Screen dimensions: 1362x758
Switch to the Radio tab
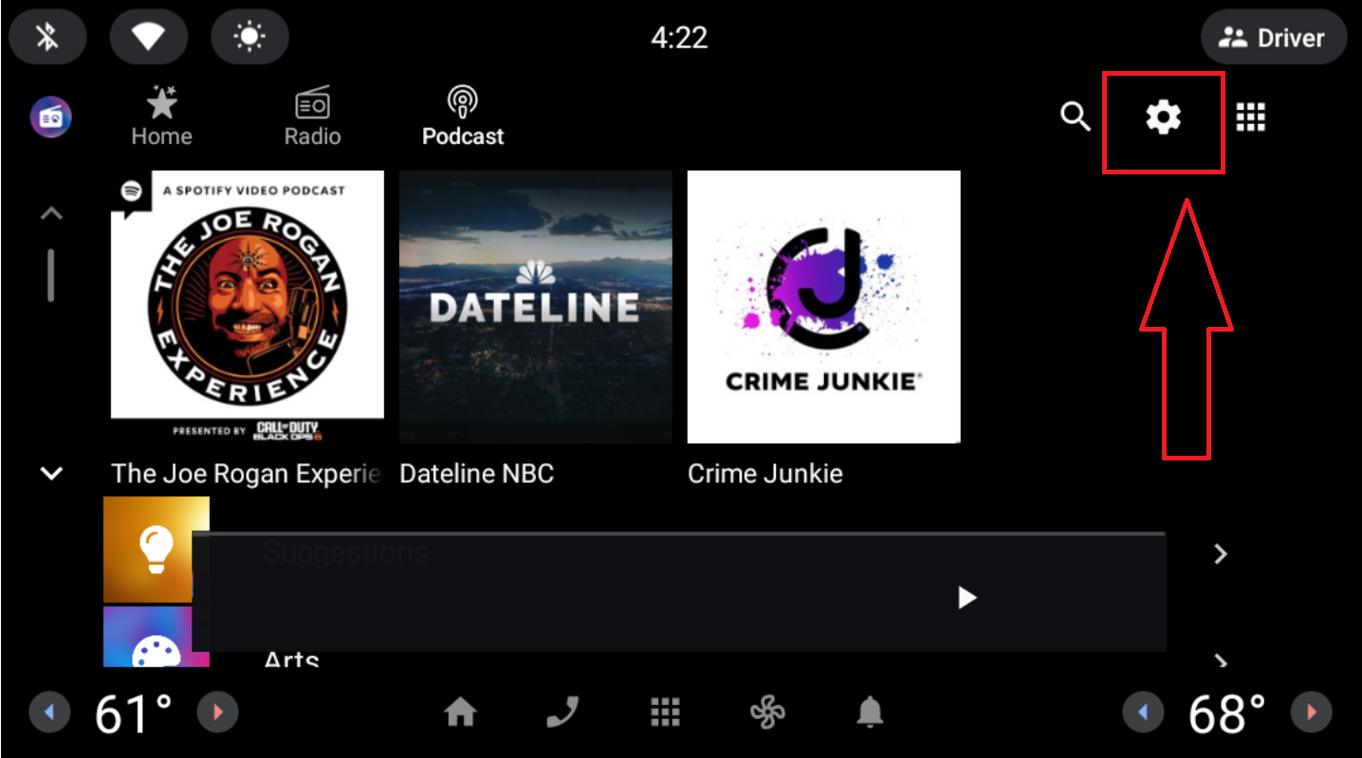click(x=312, y=117)
